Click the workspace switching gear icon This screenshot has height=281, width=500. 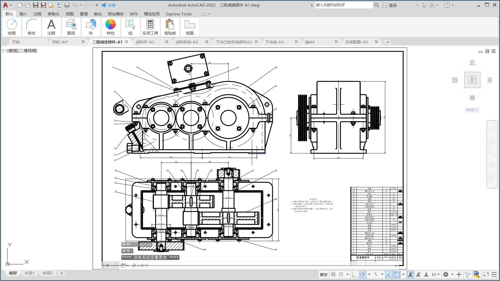[446, 274]
